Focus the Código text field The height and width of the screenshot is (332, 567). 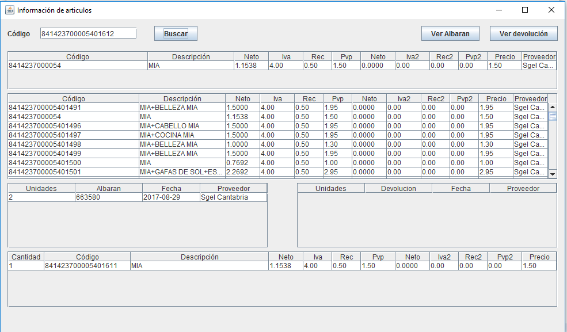[88, 33]
